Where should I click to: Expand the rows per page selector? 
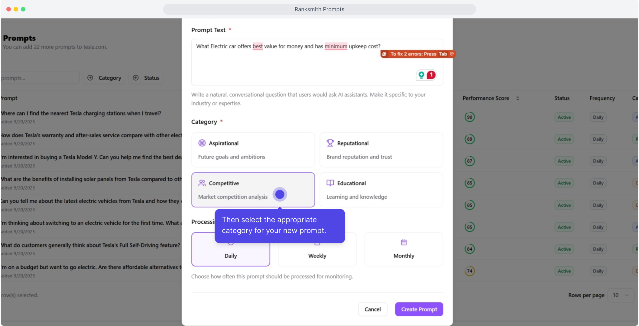[621, 295]
